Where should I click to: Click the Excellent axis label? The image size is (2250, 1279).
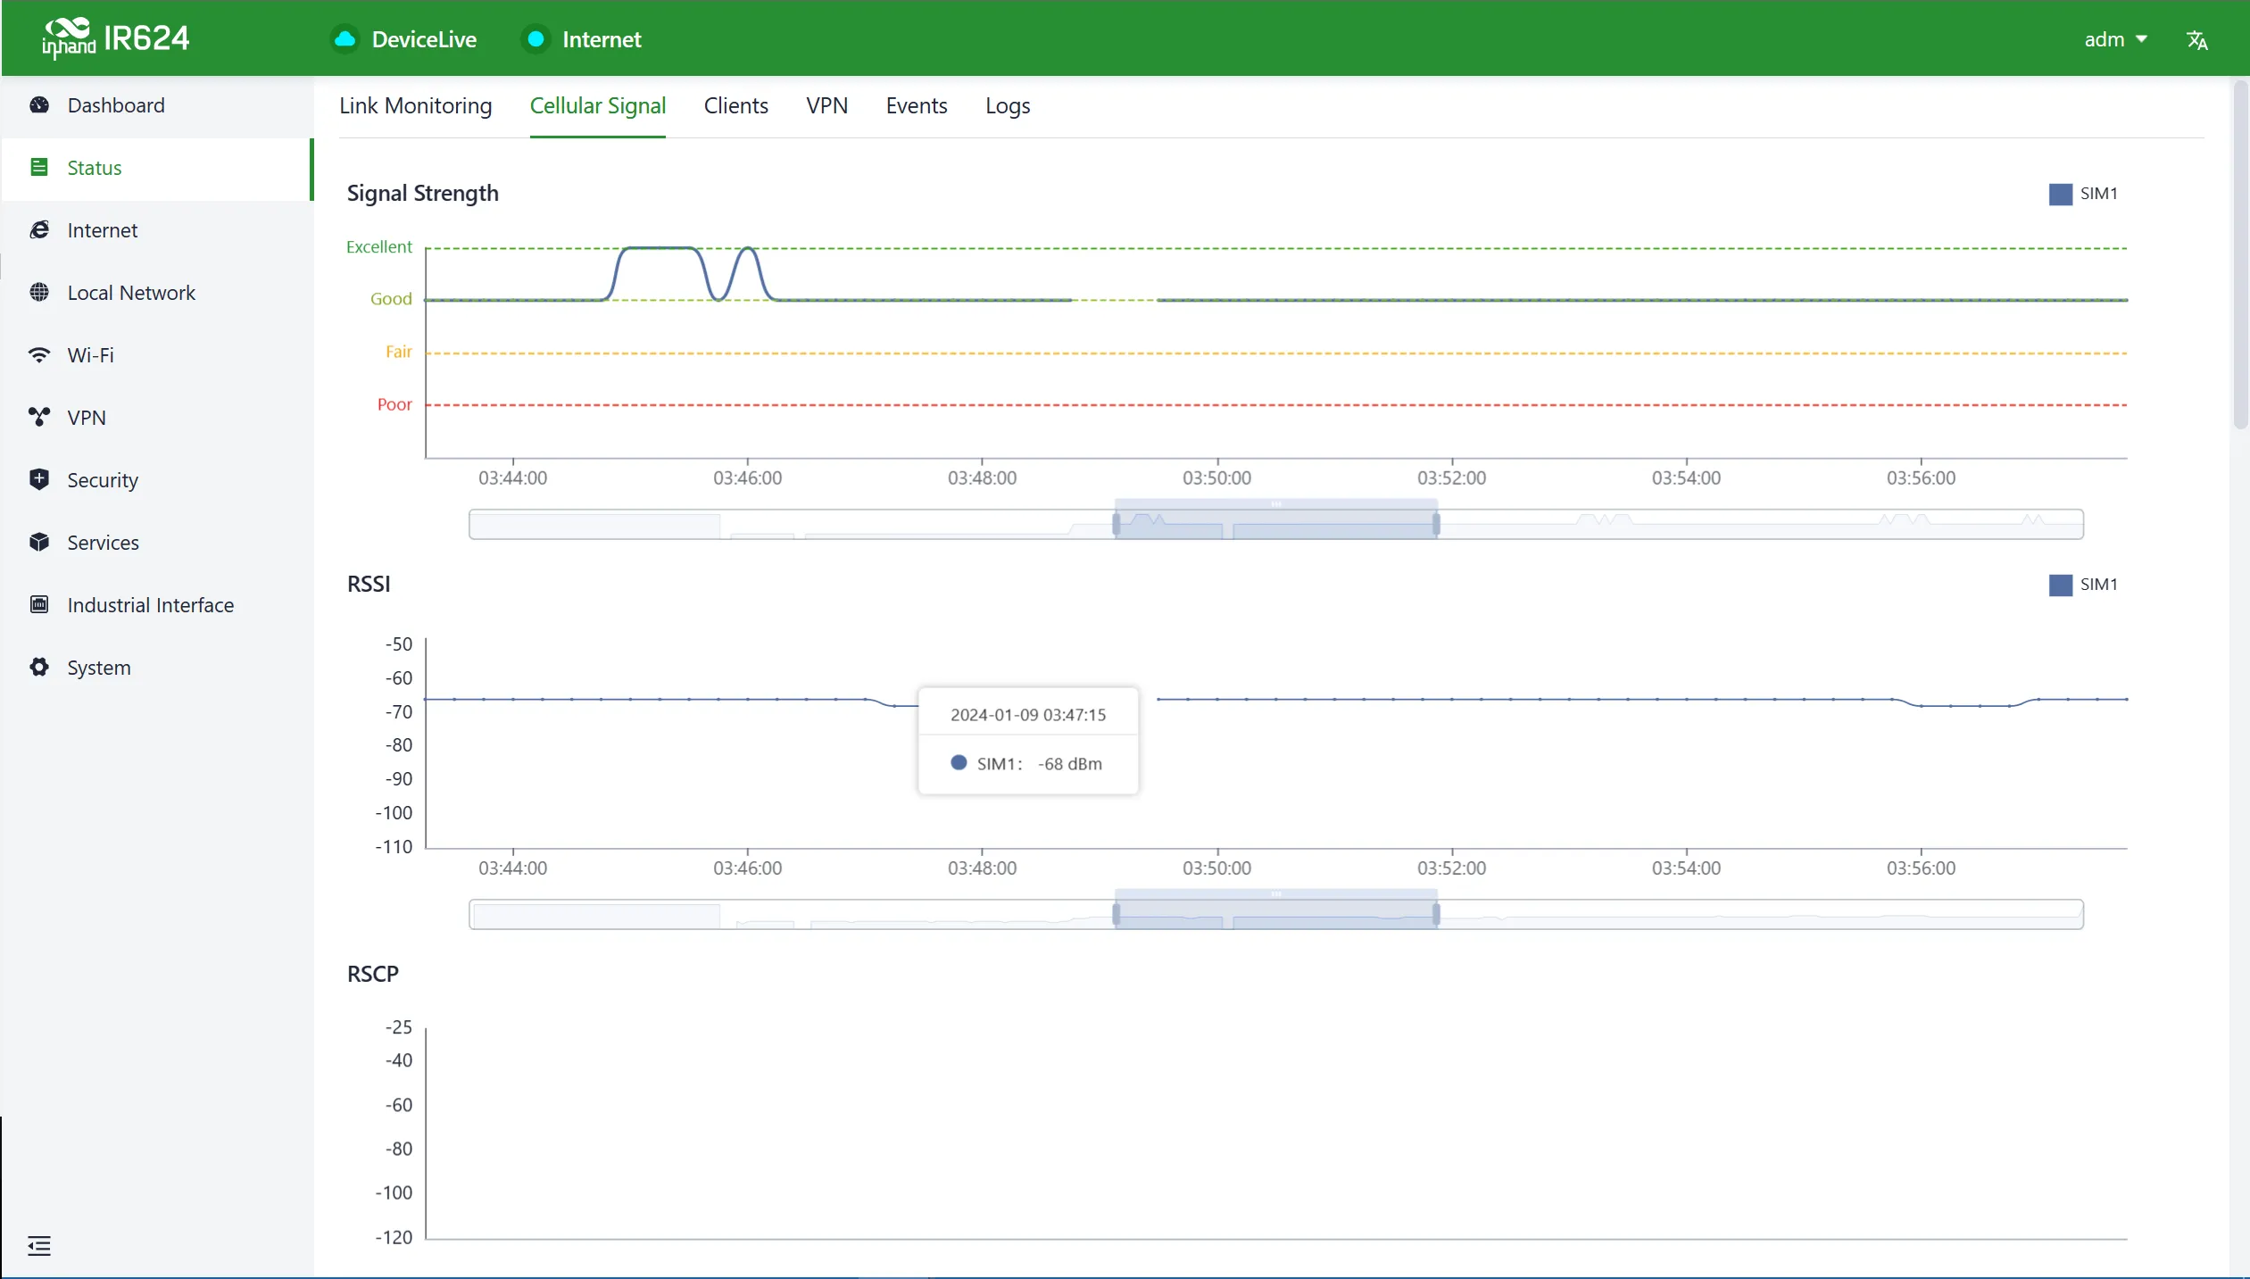pos(379,247)
